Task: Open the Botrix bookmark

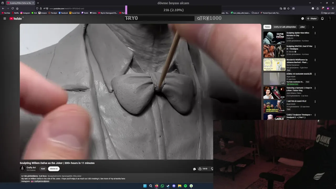Action: (93, 13)
